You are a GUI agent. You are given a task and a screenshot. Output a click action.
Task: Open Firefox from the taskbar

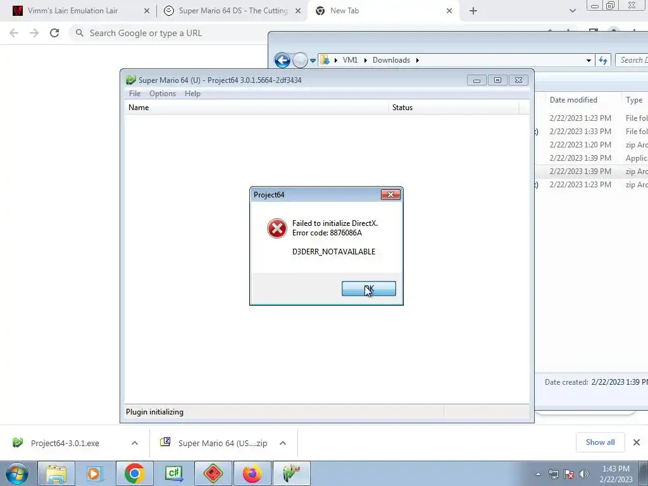(x=252, y=473)
